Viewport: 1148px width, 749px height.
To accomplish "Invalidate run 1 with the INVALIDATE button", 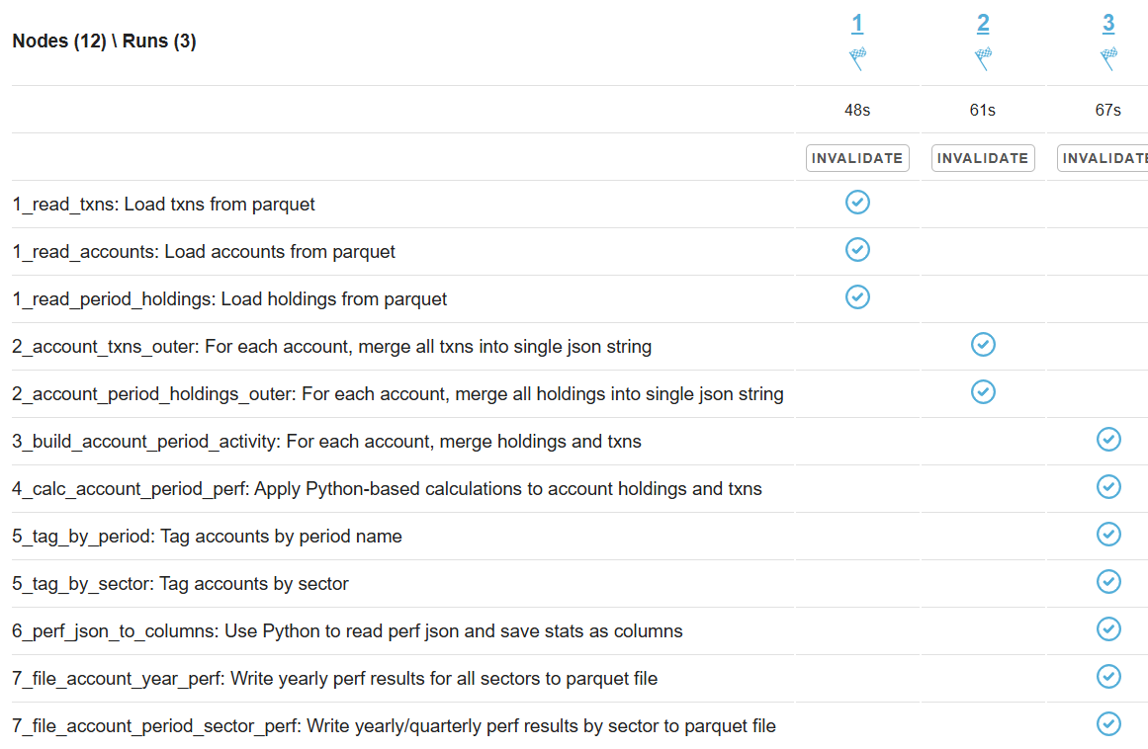I will [x=857, y=158].
